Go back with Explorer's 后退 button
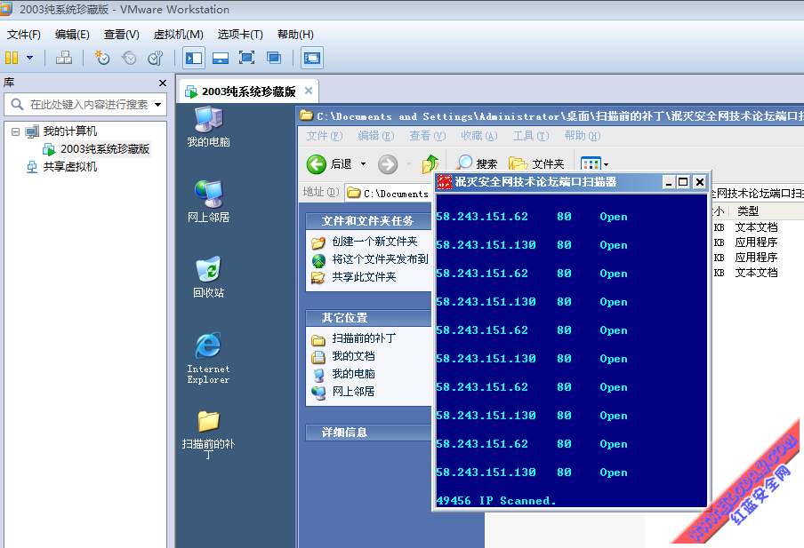 point(330,164)
